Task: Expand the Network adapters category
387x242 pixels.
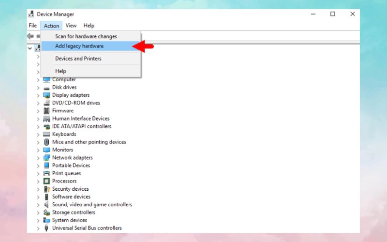Action: [x=38, y=158]
